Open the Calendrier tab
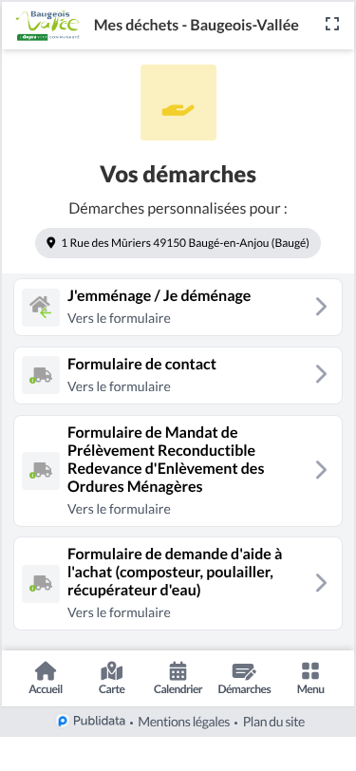 tap(178, 678)
